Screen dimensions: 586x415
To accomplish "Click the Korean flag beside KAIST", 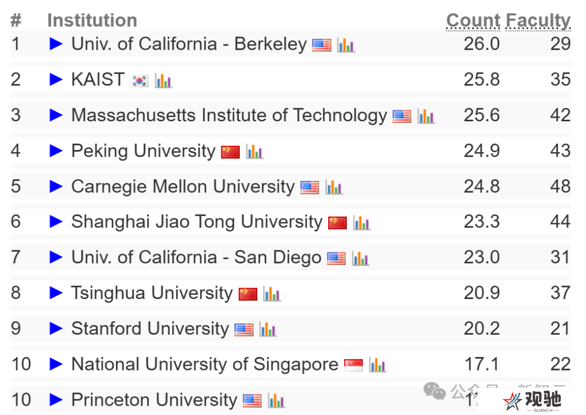I will tap(139, 81).
